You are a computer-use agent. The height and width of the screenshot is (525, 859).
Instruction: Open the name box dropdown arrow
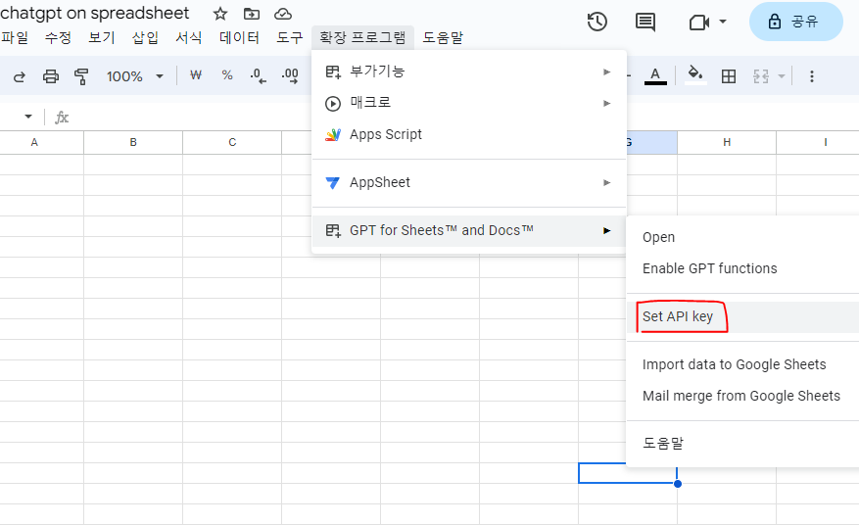(x=28, y=117)
